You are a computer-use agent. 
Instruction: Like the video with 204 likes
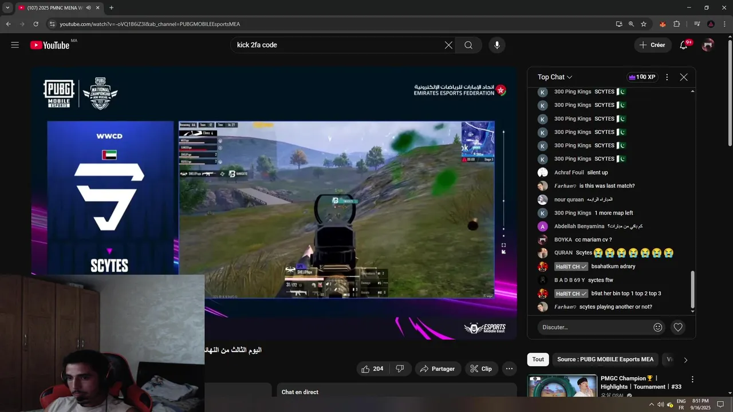pyautogui.click(x=372, y=369)
